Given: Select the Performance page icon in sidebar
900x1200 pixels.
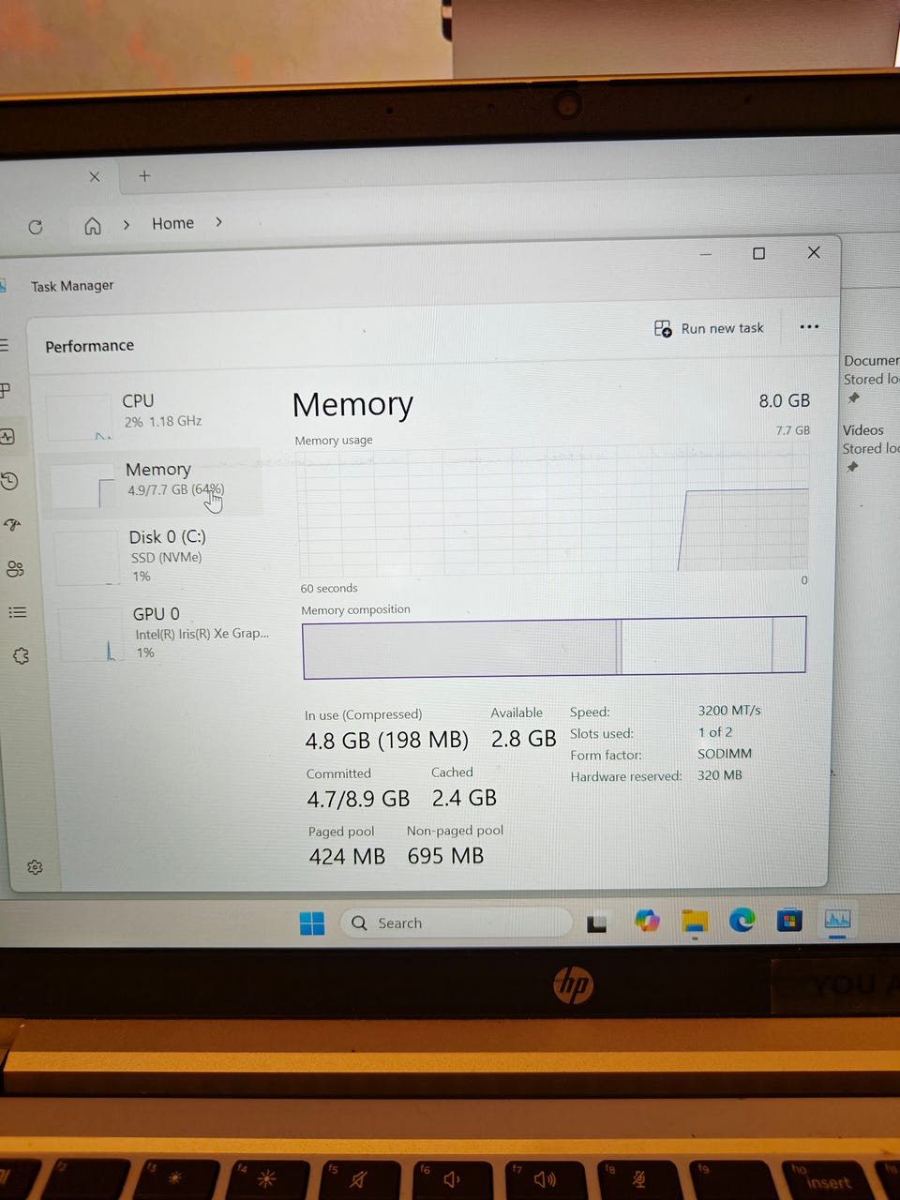Looking at the screenshot, I should pyautogui.click(x=7, y=436).
